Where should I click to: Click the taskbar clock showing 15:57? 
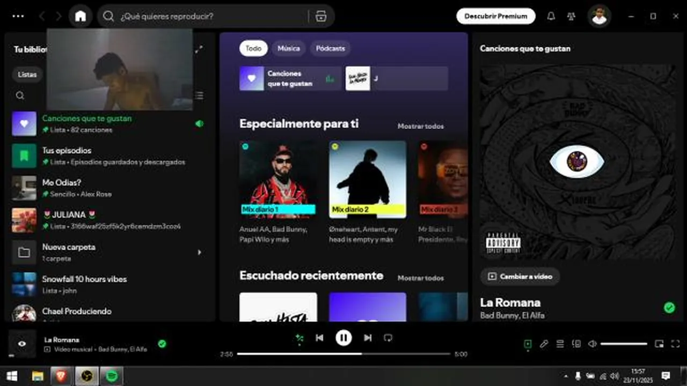click(x=638, y=376)
